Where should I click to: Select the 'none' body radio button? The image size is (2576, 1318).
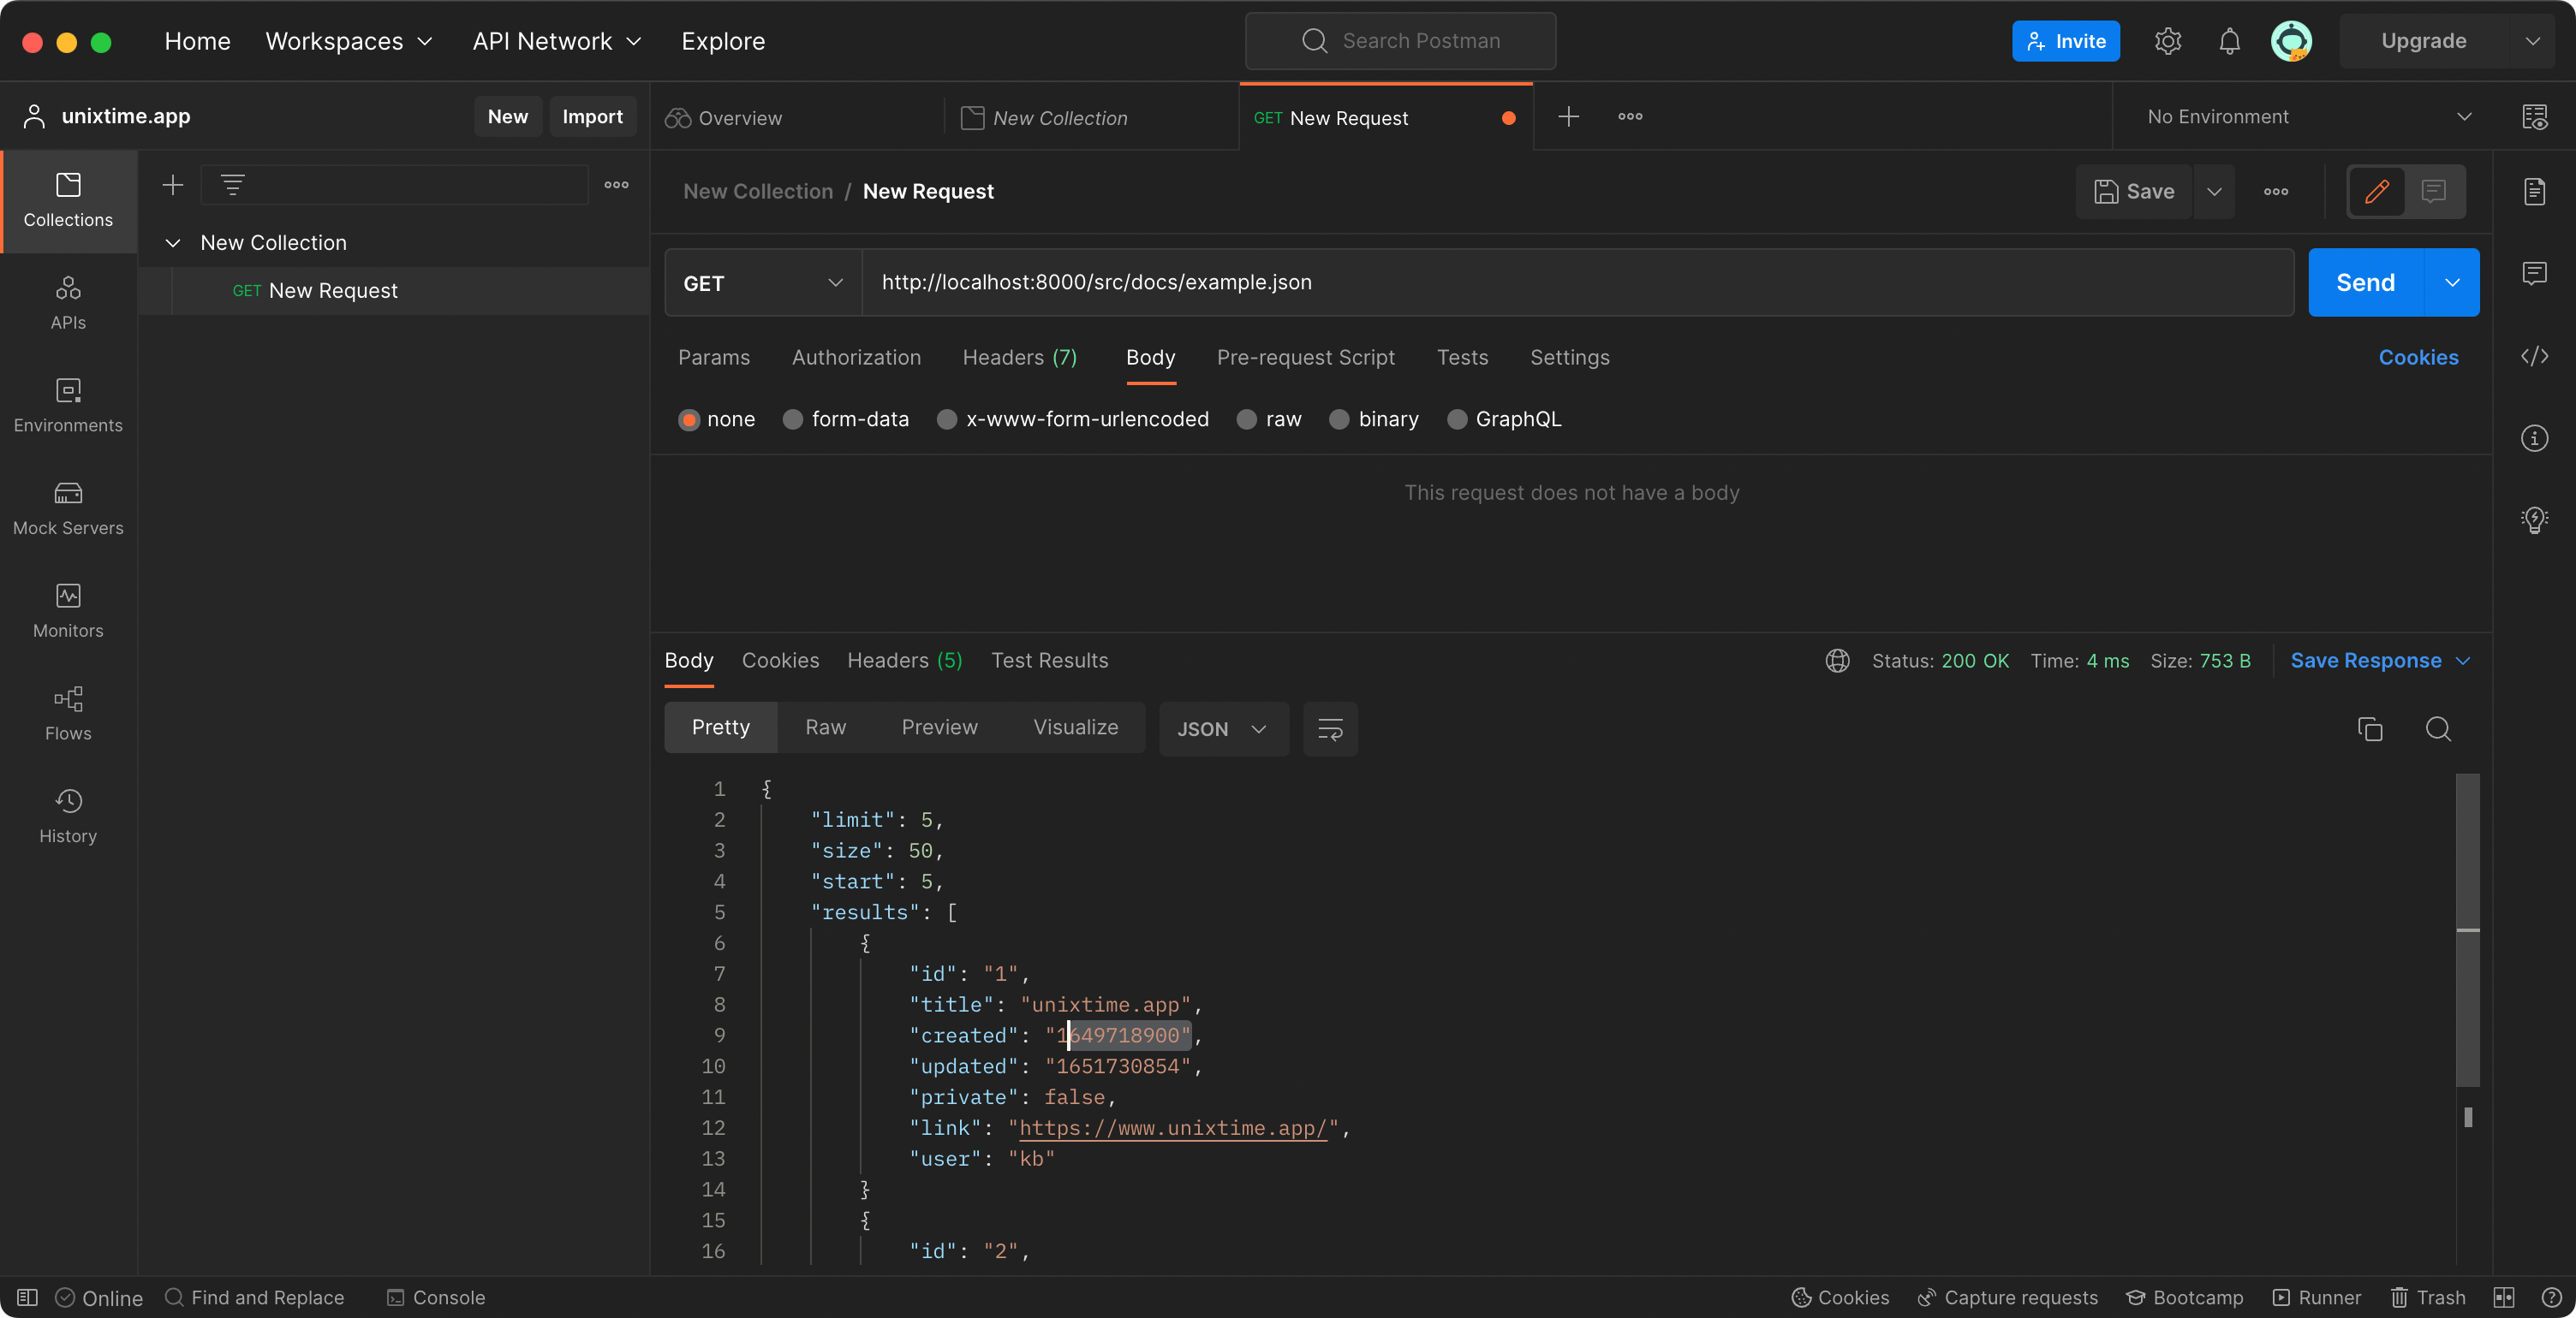point(688,419)
